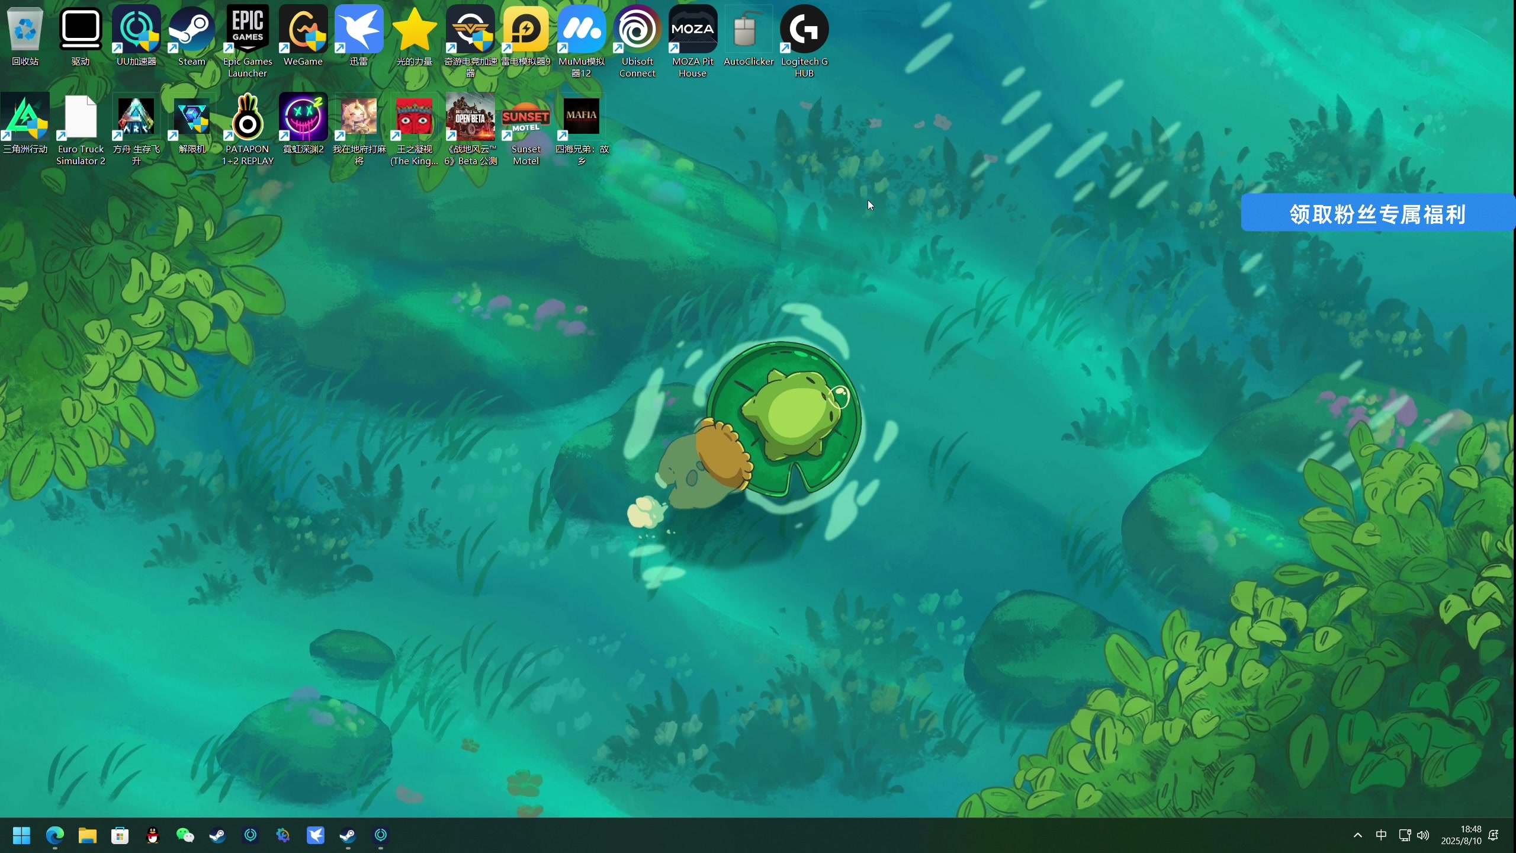This screenshot has width=1516, height=853.
Task: Select the 三角洲行动 game shortcut
Action: click(x=25, y=124)
